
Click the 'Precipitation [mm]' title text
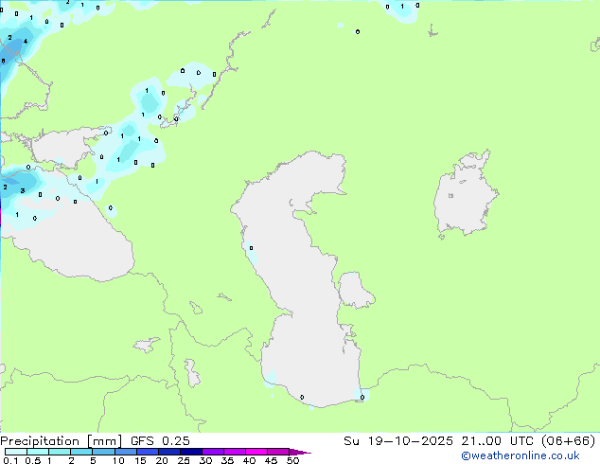[61, 441]
